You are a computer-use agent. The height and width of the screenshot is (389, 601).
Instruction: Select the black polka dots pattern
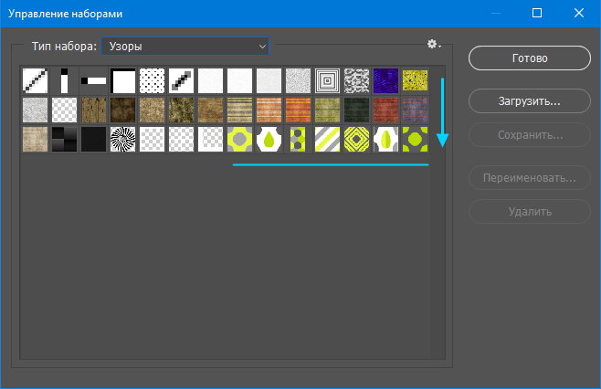point(153,81)
